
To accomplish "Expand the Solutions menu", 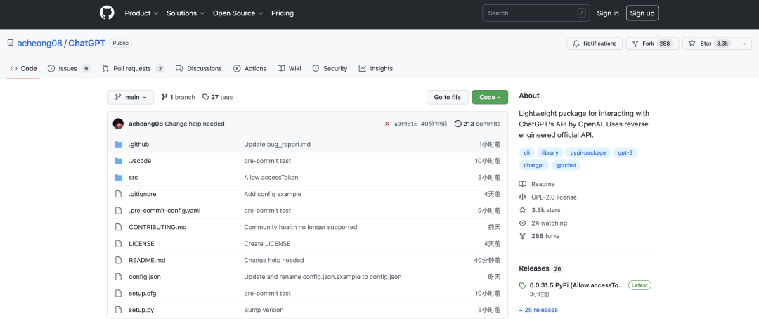I will 186,13.
